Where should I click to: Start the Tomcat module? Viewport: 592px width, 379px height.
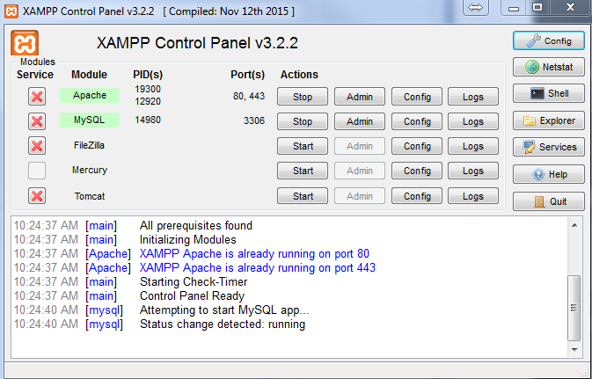(x=303, y=196)
